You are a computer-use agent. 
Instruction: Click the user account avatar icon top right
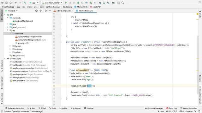[200, 3]
